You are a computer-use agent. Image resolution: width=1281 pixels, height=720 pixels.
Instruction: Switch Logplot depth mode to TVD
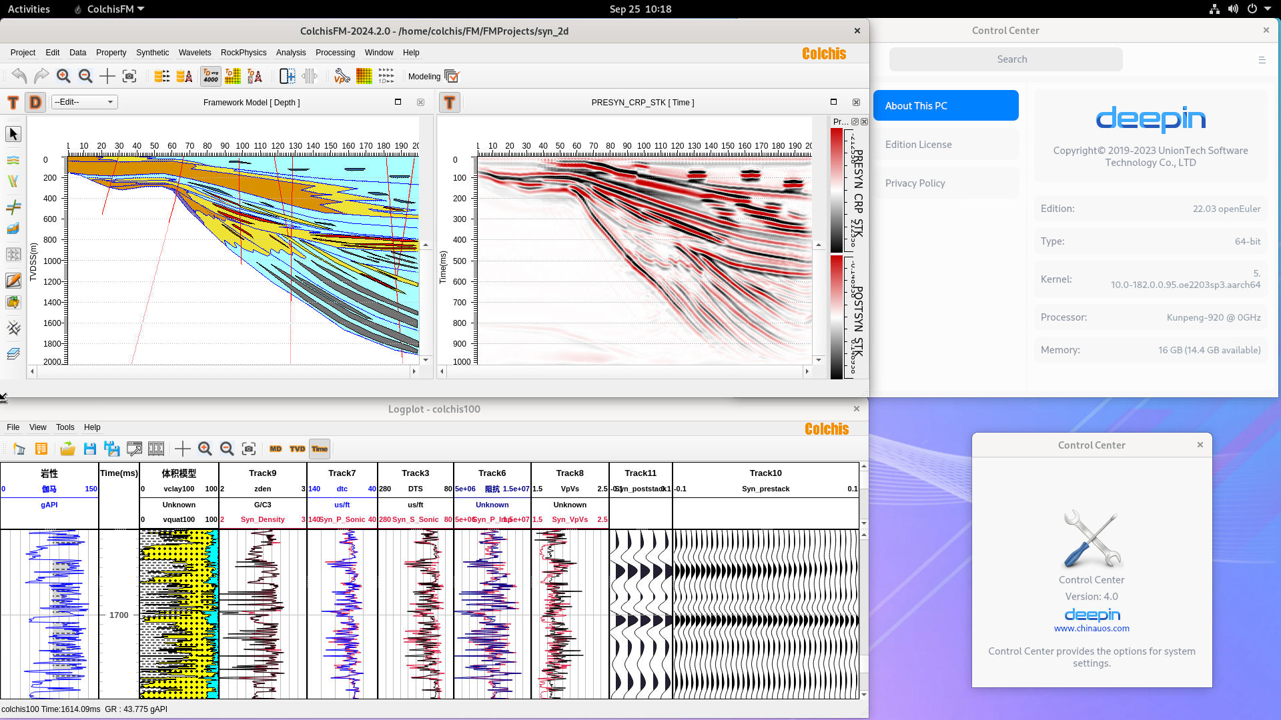pos(298,449)
